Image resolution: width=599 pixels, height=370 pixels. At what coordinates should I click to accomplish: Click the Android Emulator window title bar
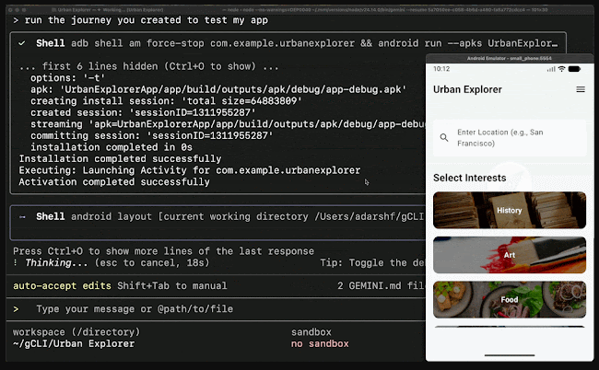(x=510, y=57)
